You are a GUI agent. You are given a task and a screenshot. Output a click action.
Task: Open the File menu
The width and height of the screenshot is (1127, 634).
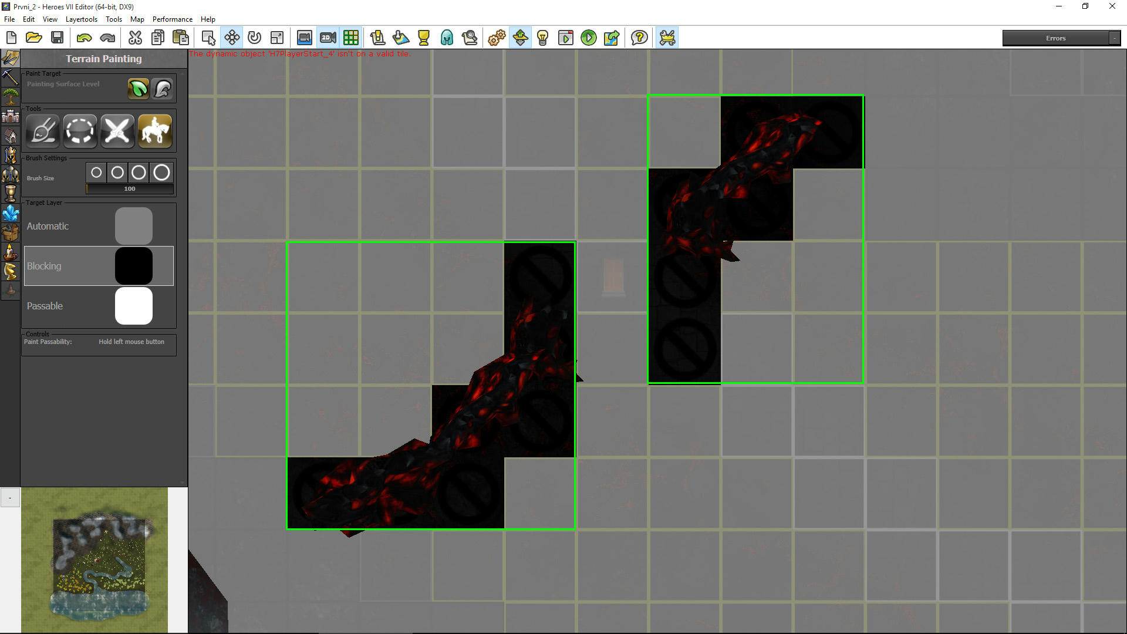[x=9, y=19]
